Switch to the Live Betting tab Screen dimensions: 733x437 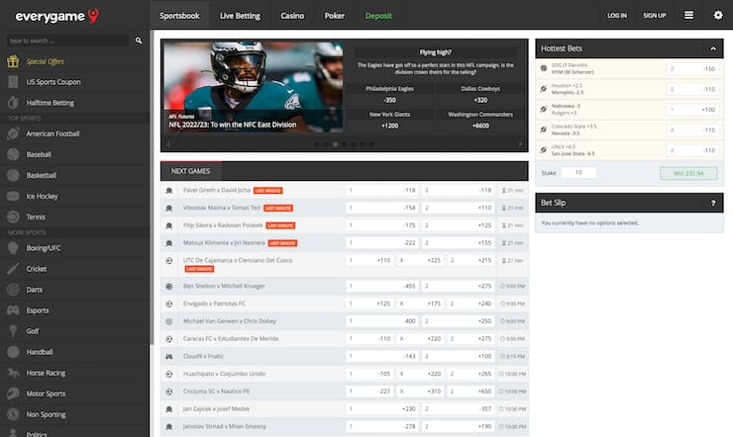tap(240, 16)
